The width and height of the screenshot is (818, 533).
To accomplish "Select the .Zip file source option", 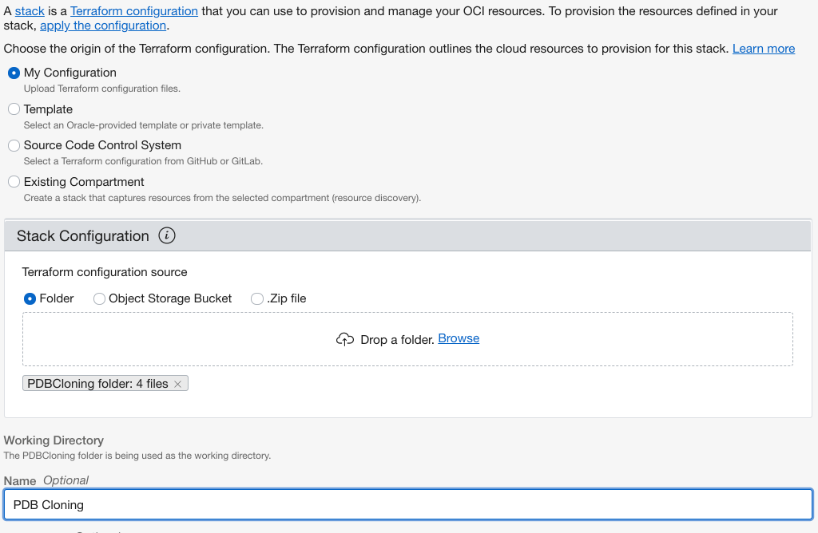I will pos(257,298).
